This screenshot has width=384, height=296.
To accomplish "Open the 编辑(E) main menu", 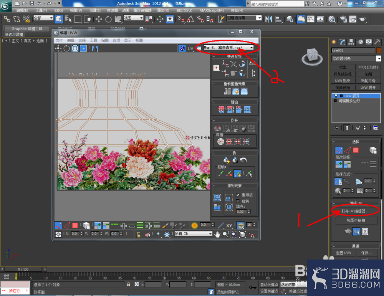I will [x=22, y=10].
